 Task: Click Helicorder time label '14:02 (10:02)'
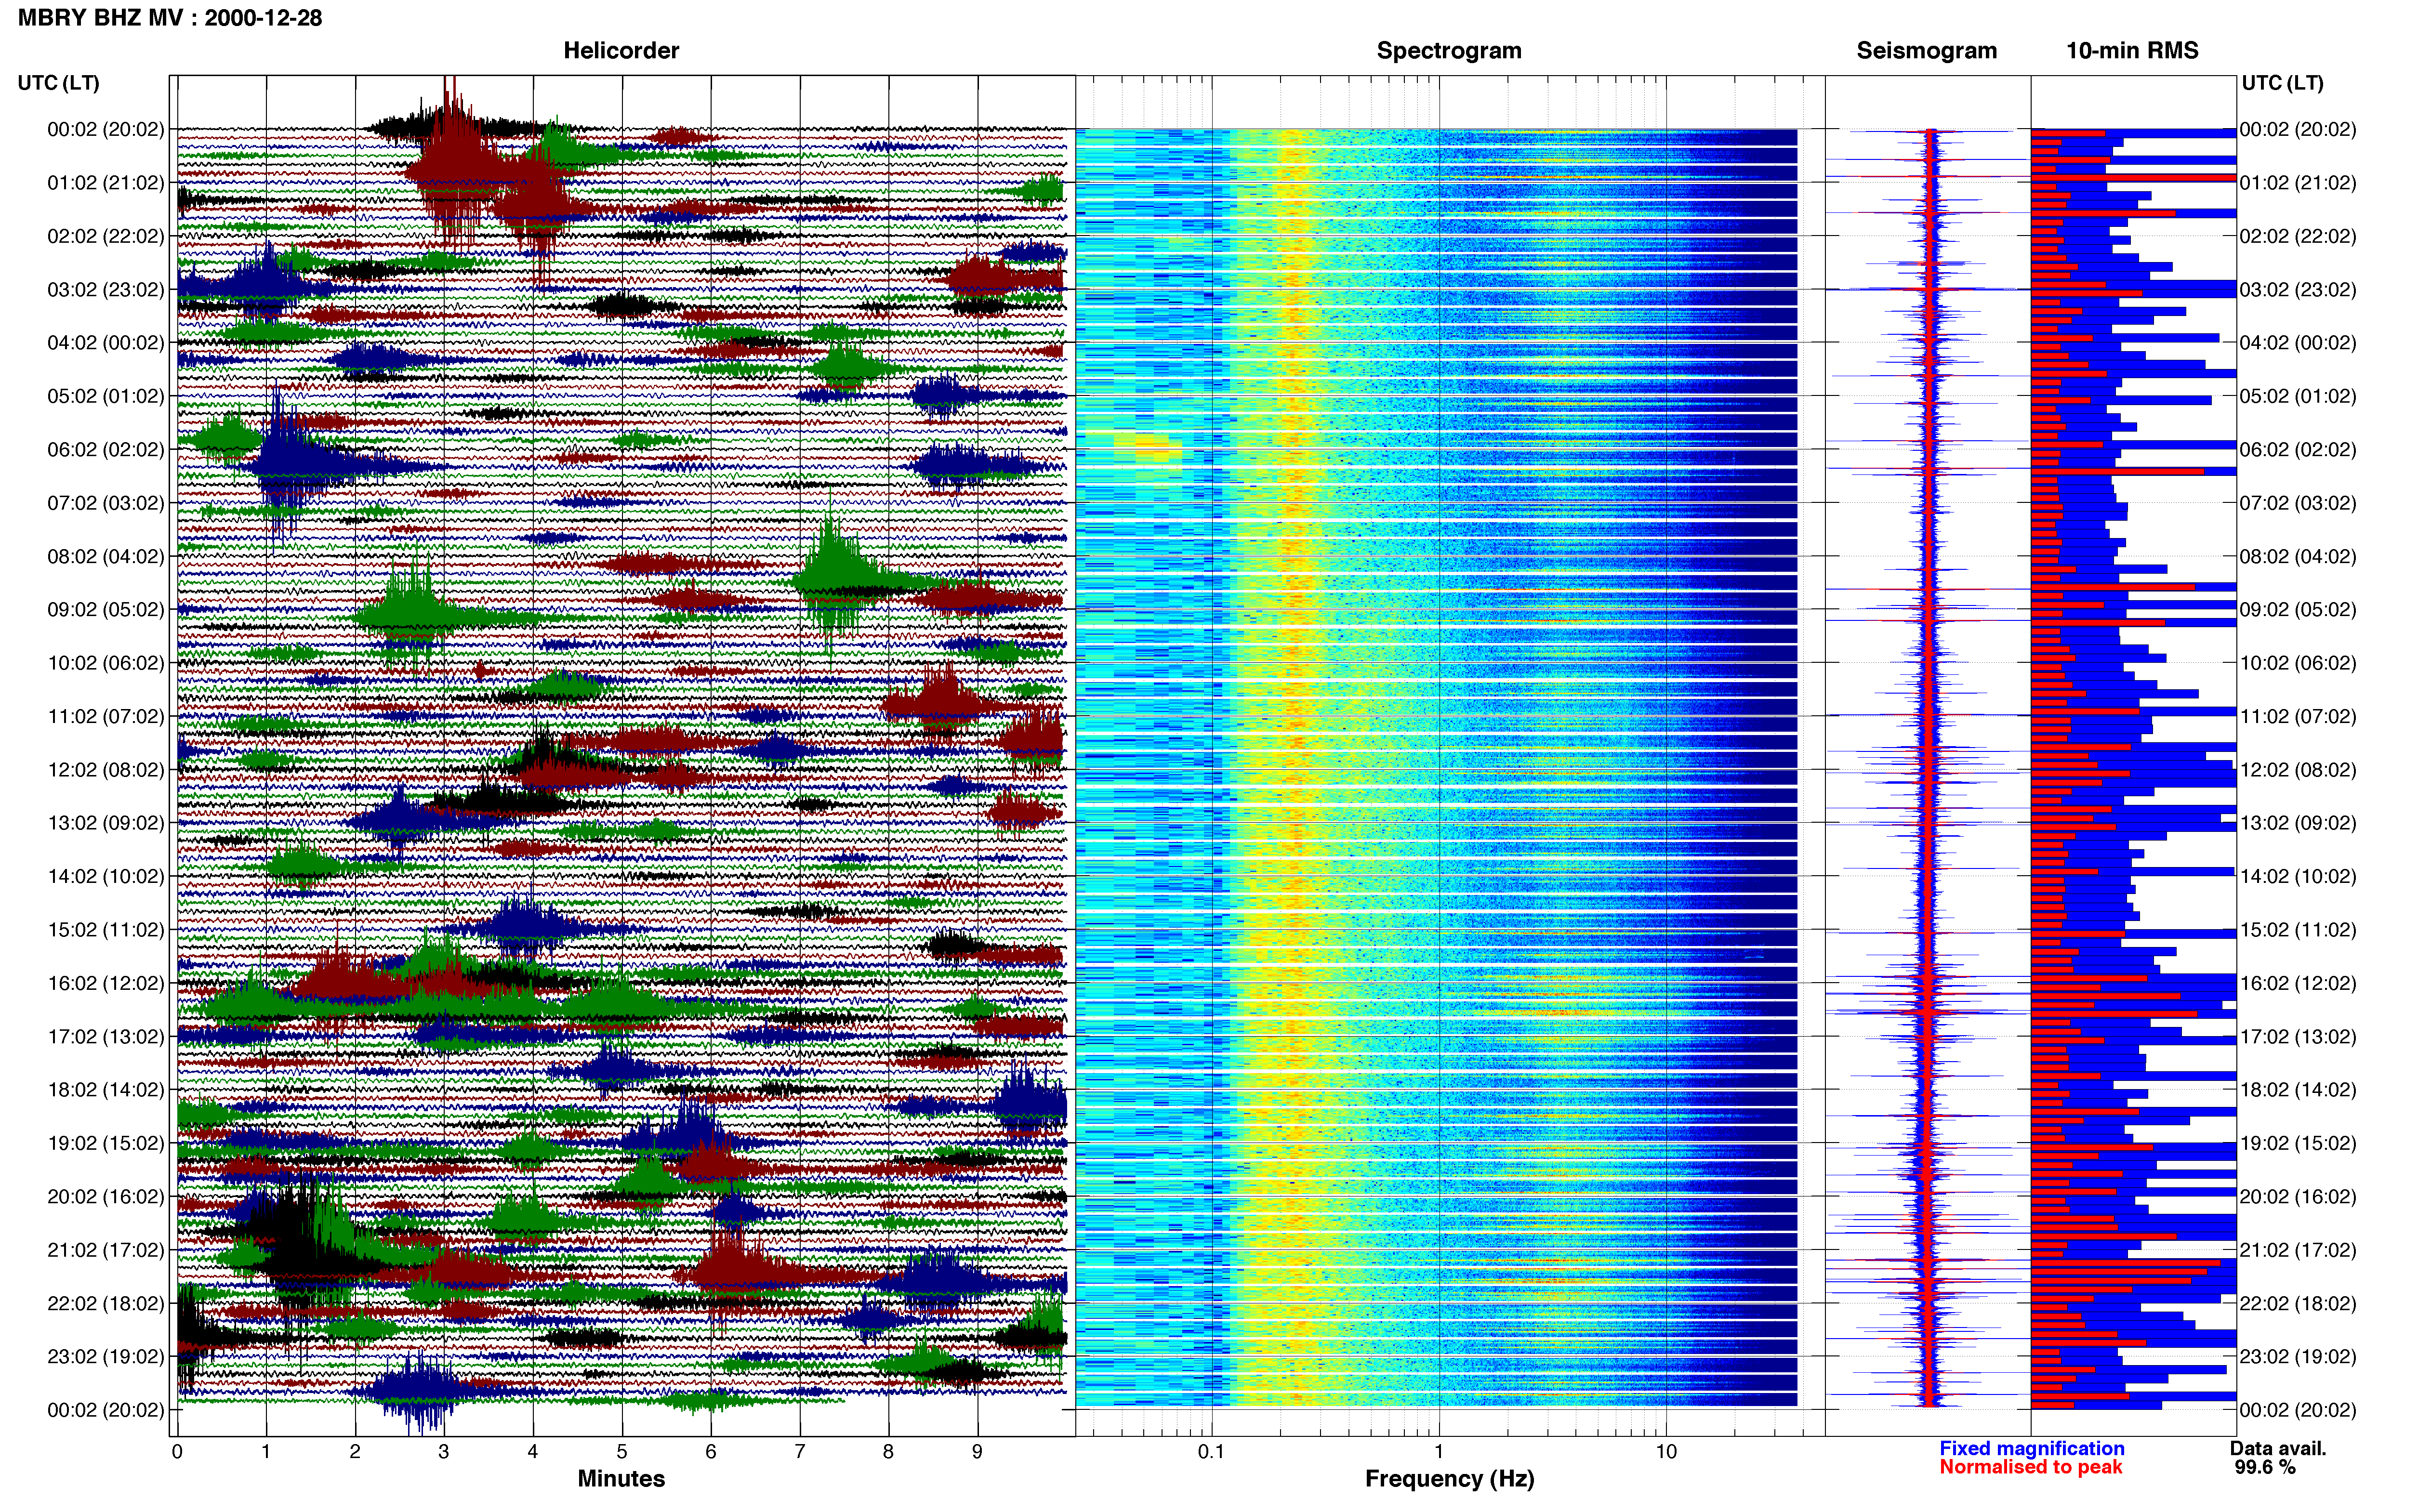point(106,876)
